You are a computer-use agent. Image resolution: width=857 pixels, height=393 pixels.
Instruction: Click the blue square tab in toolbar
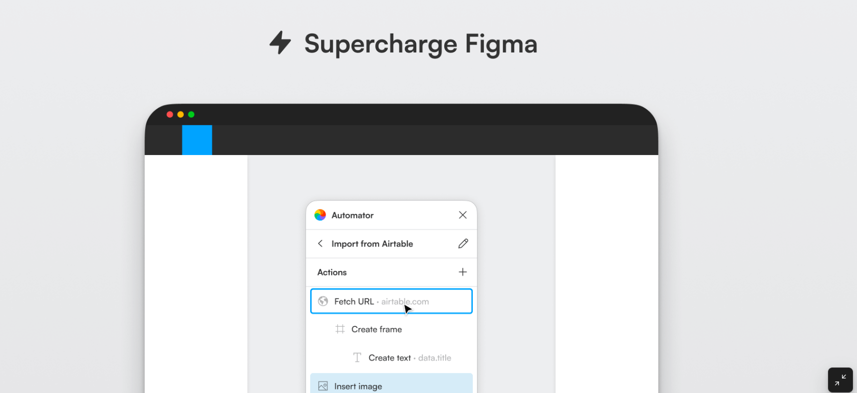pyautogui.click(x=197, y=140)
